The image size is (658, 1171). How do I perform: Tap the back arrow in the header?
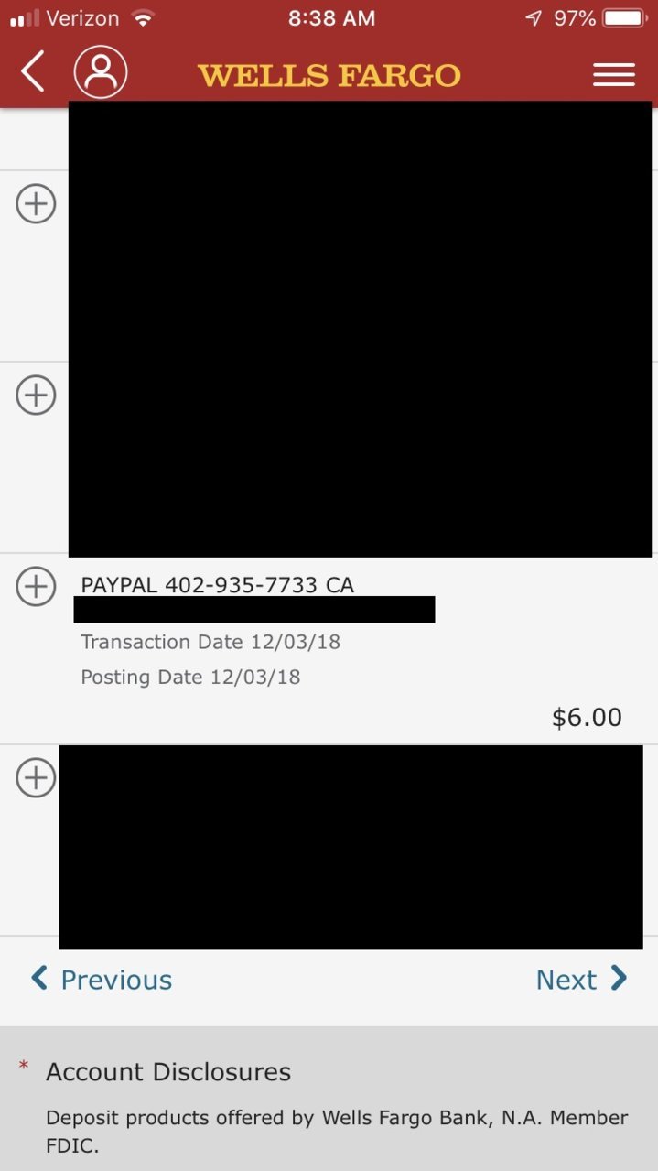click(33, 71)
